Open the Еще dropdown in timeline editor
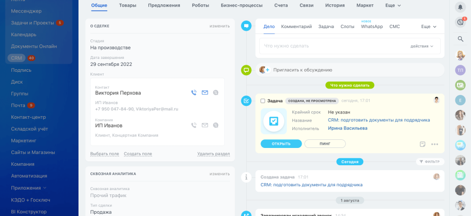The width and height of the screenshot is (471, 216). click(x=429, y=26)
